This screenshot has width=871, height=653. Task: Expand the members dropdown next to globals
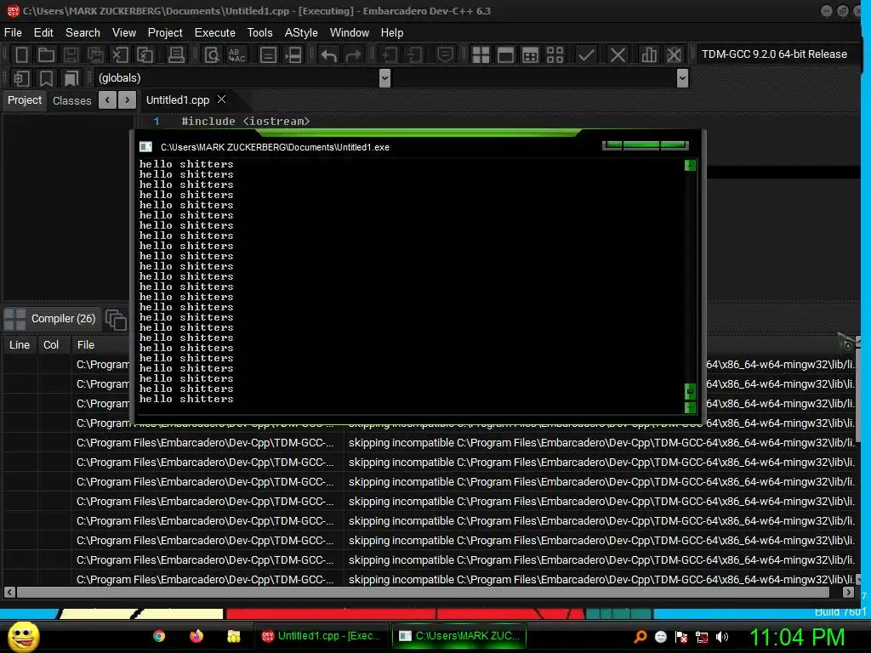(x=683, y=78)
